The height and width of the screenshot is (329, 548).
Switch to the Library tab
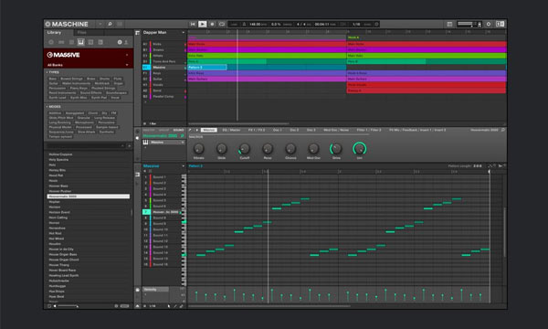(x=54, y=33)
